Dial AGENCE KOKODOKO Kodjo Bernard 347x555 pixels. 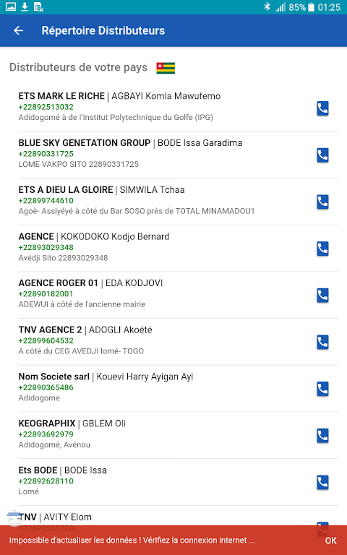323,249
